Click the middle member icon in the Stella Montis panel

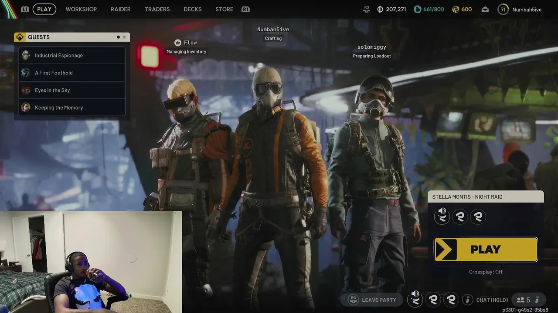460,216
